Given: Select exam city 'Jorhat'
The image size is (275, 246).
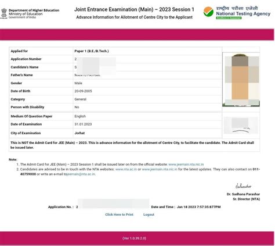Looking at the screenshot, I should coord(79,133).
